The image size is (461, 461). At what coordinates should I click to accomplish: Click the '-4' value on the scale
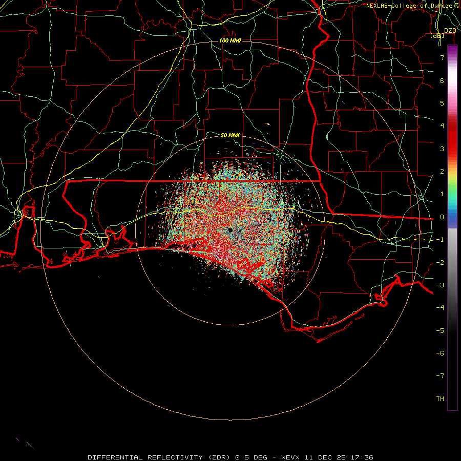(x=440, y=307)
